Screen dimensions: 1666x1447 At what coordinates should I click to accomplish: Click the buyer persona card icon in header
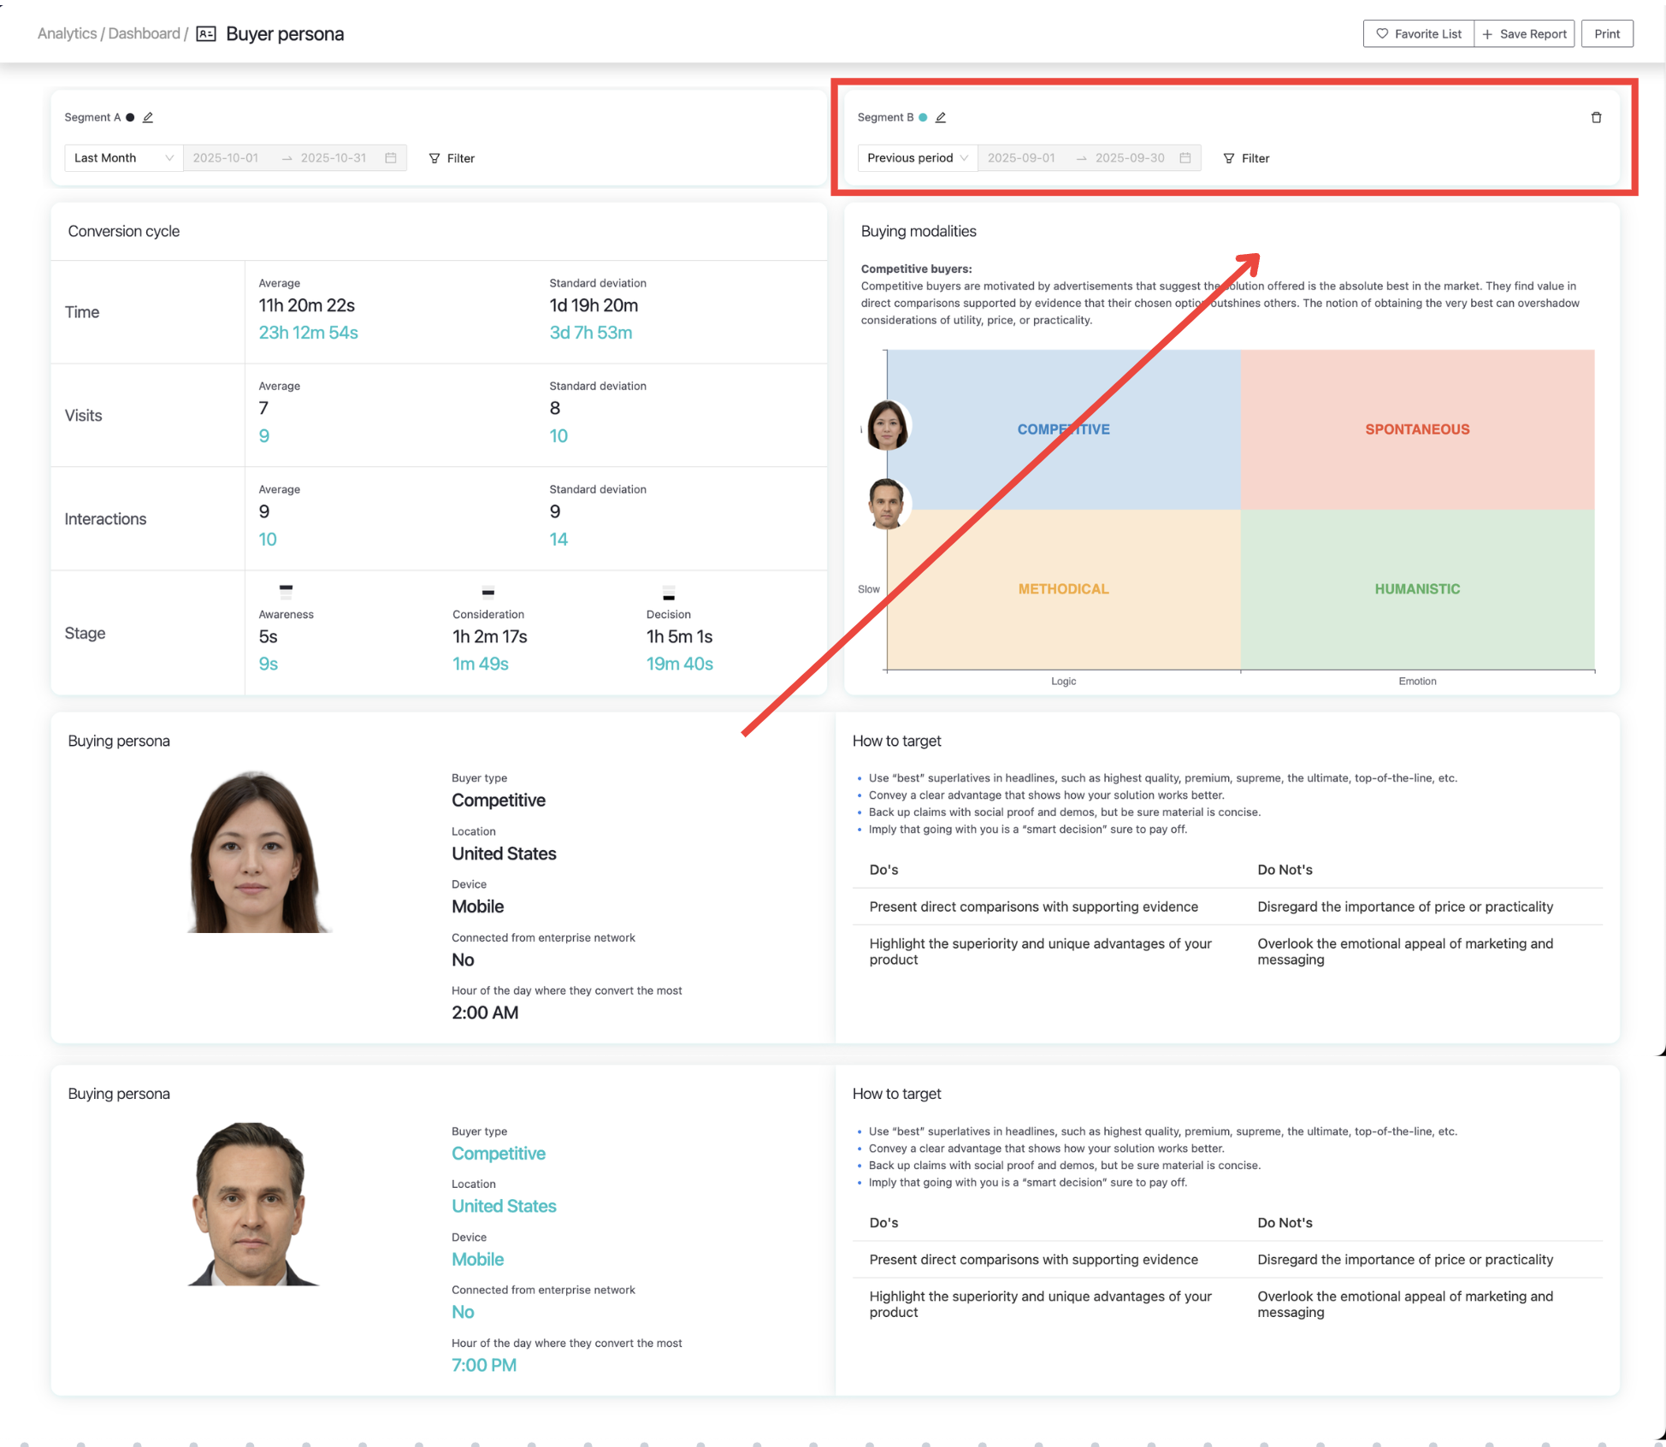pos(206,34)
